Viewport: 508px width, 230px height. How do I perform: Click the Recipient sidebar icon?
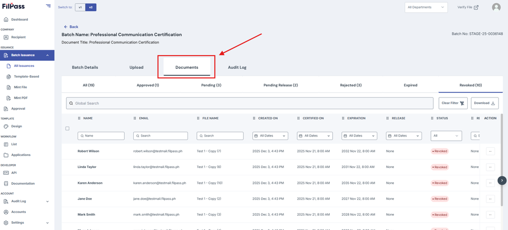pyautogui.click(x=6, y=37)
